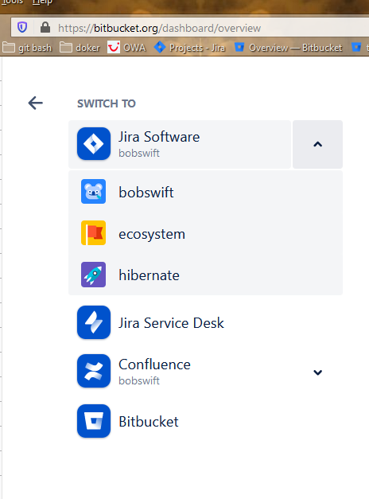Click the shield icon in address bar
The image size is (369, 499).
[22, 27]
